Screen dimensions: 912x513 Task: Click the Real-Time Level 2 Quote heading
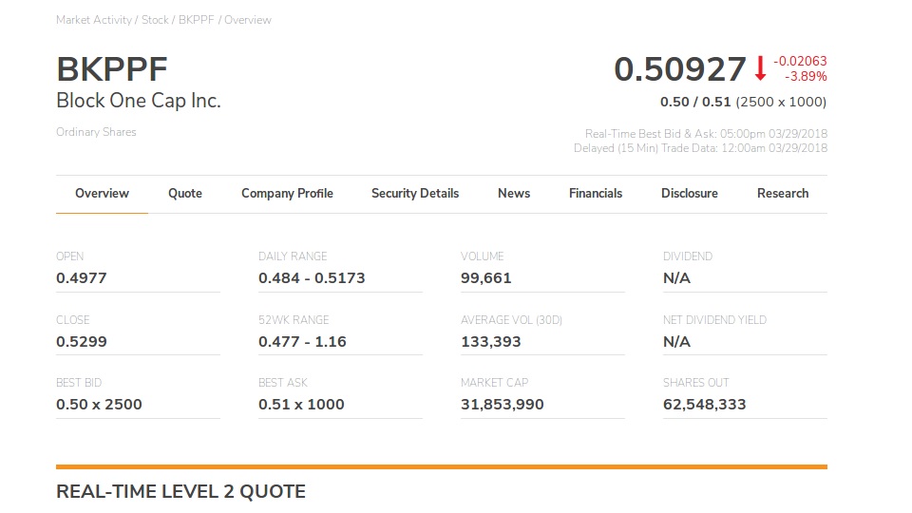point(181,492)
